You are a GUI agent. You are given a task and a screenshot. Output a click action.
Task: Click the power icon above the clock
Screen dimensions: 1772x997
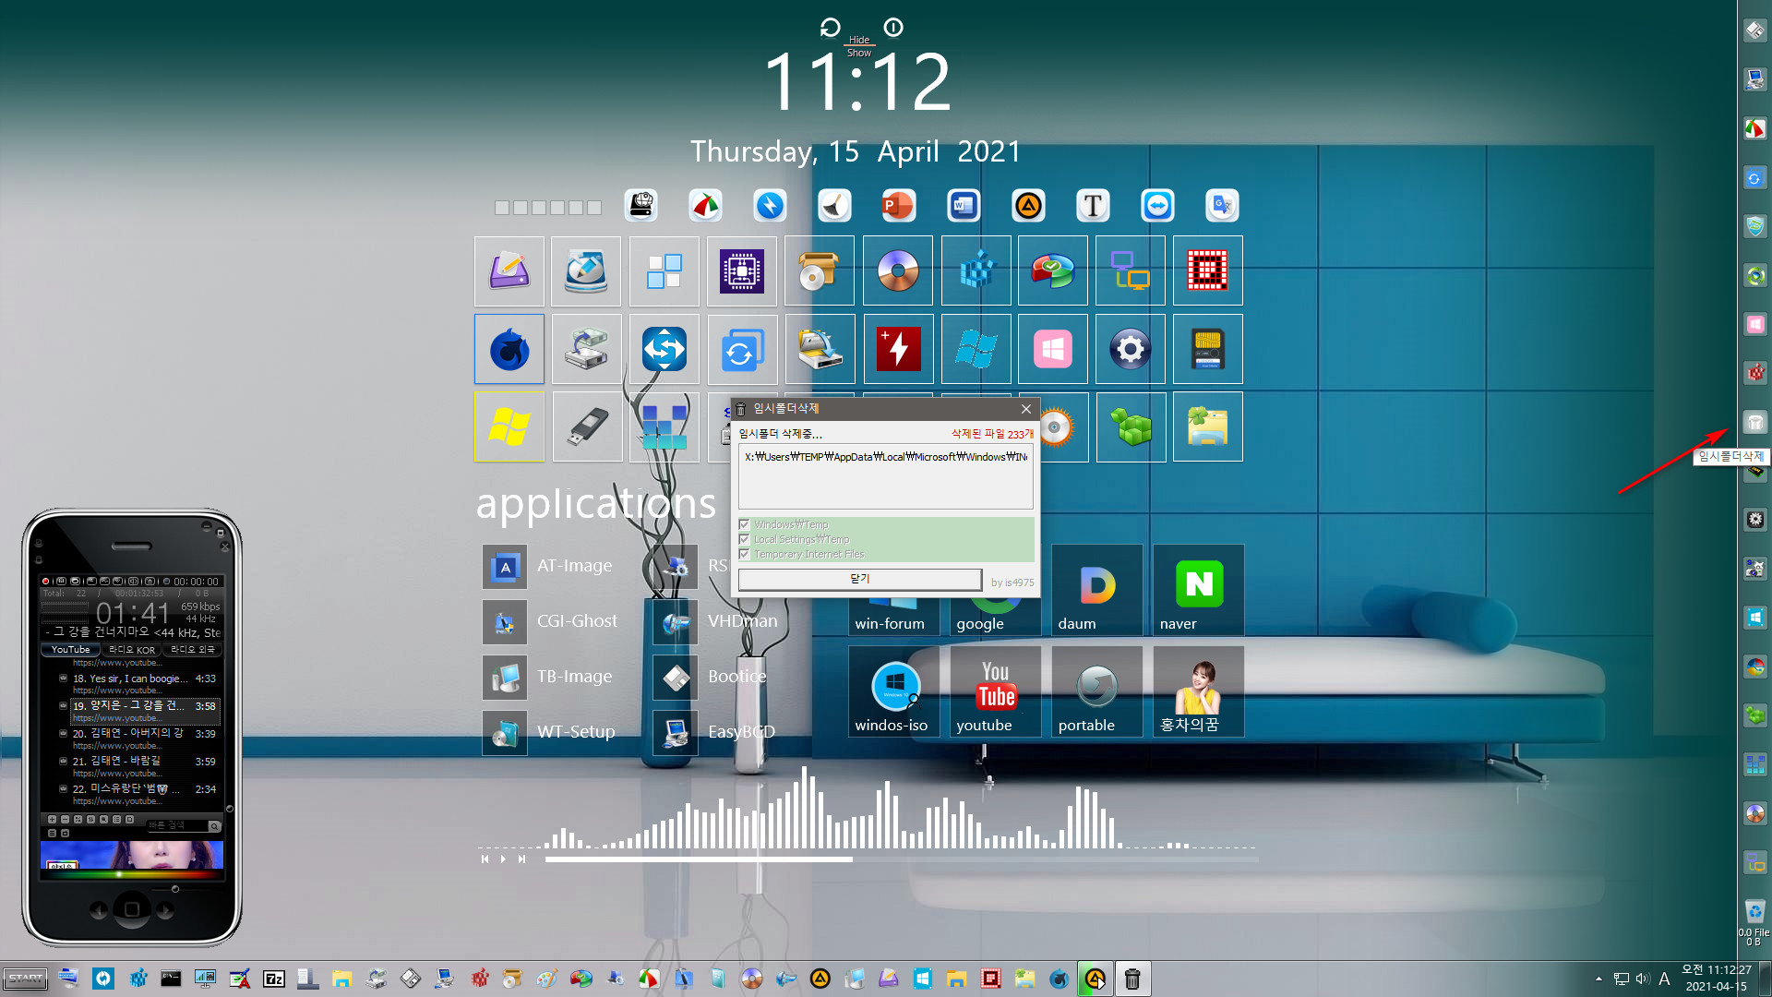pyautogui.click(x=893, y=28)
